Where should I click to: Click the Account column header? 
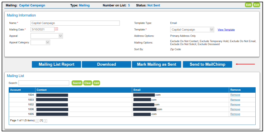22,90
